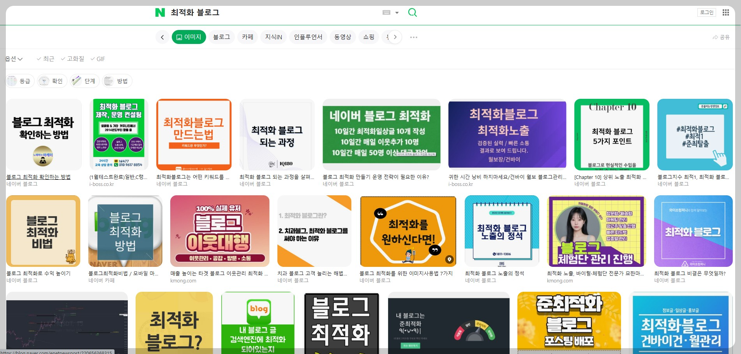Switch to the 동영상 tab
The height and width of the screenshot is (354, 741).
pyautogui.click(x=343, y=37)
